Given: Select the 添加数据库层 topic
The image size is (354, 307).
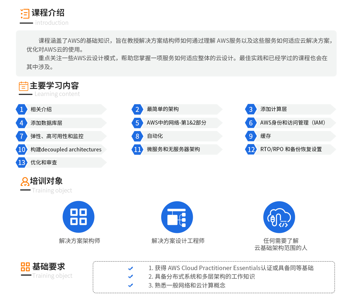Looking at the screenshot, I should (61, 123).
